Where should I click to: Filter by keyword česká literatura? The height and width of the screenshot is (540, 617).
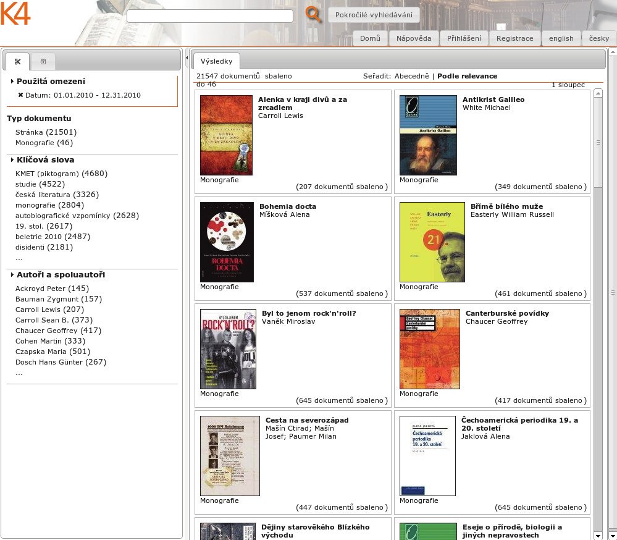(x=57, y=195)
